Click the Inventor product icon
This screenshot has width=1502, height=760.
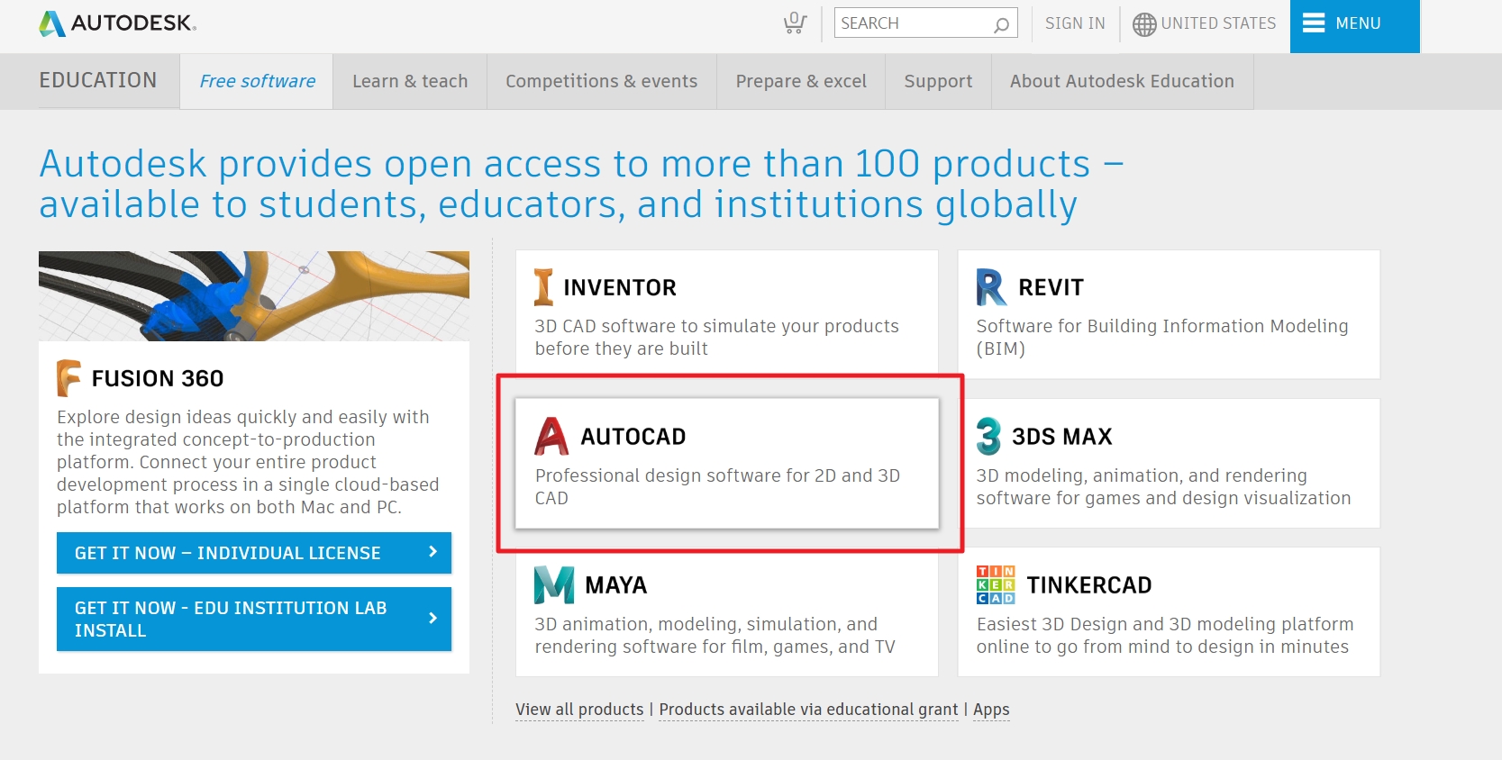[x=543, y=287]
